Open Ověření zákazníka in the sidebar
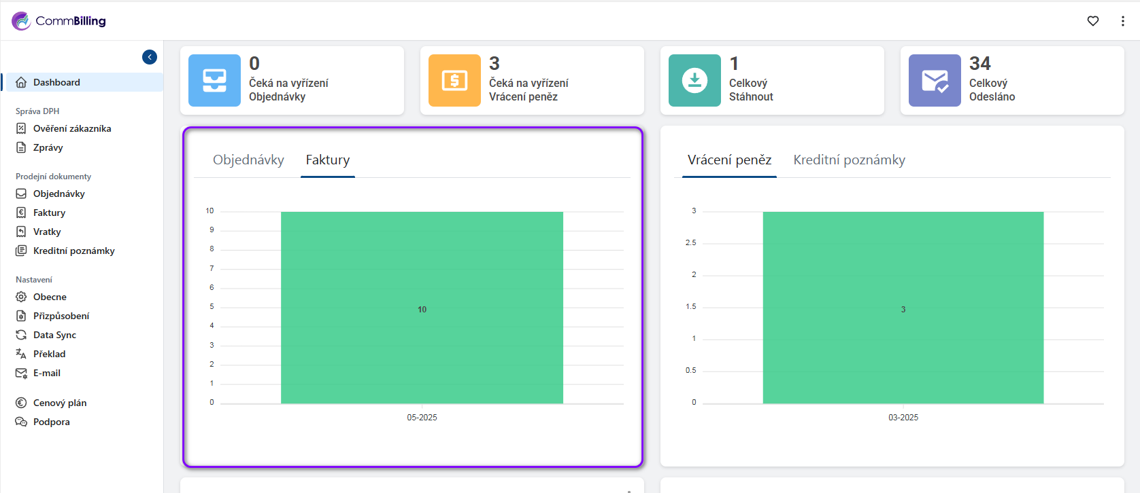This screenshot has width=1140, height=493. click(72, 128)
